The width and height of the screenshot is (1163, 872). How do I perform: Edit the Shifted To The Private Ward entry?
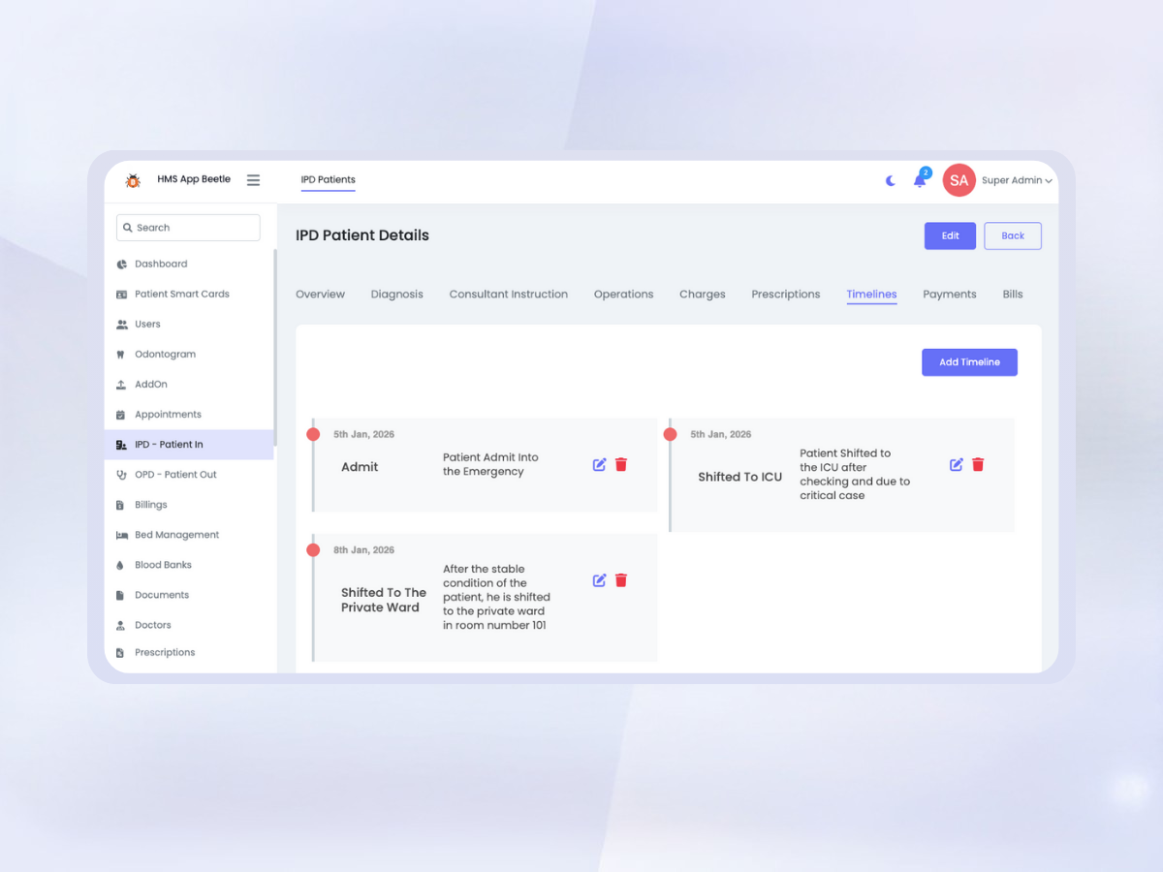click(599, 580)
